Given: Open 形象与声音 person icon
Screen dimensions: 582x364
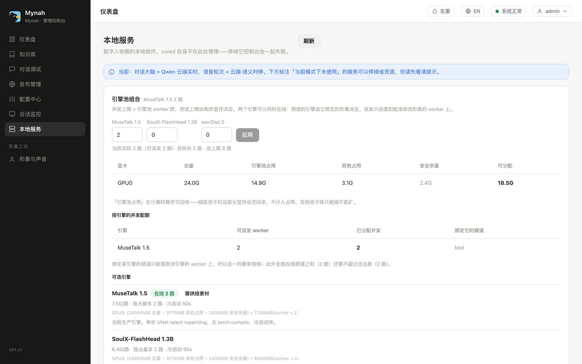Looking at the screenshot, I should click(x=12, y=159).
